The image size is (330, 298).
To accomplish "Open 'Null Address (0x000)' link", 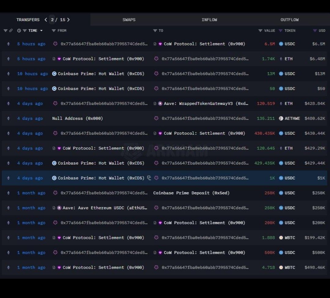I will [x=77, y=119].
